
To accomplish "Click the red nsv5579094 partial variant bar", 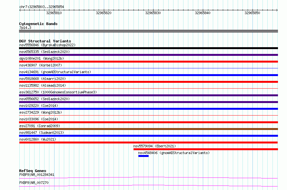I will coord(206,149).
